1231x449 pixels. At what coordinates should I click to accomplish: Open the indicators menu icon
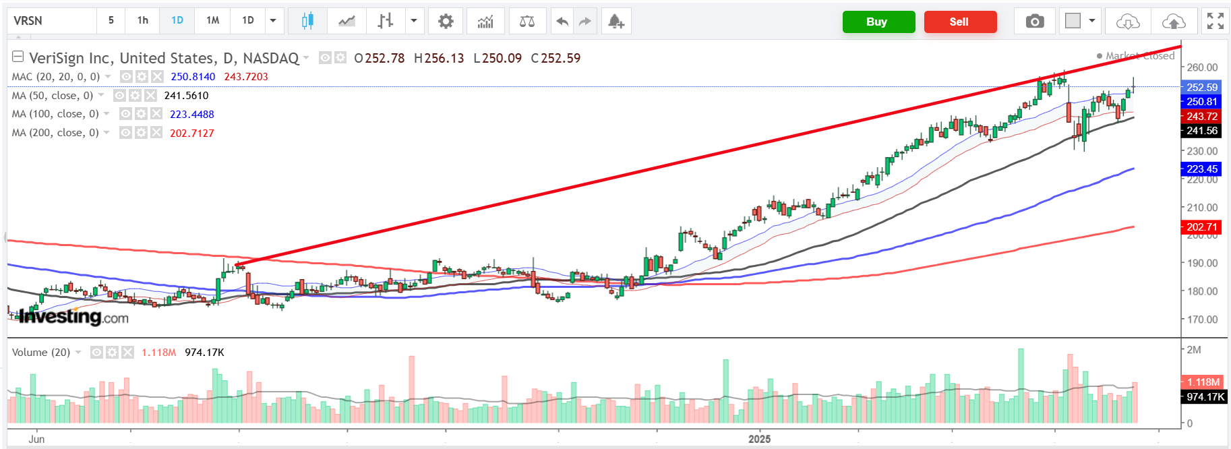pyautogui.click(x=485, y=21)
